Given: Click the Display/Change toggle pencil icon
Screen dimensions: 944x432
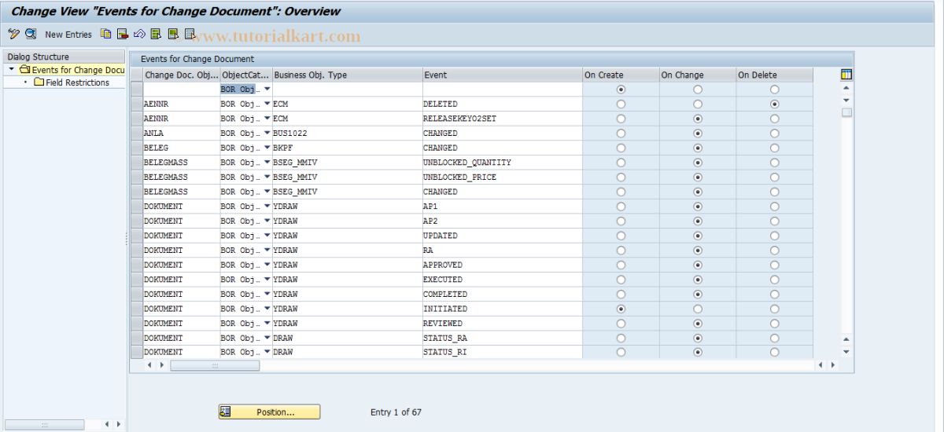Looking at the screenshot, I should 13,34.
